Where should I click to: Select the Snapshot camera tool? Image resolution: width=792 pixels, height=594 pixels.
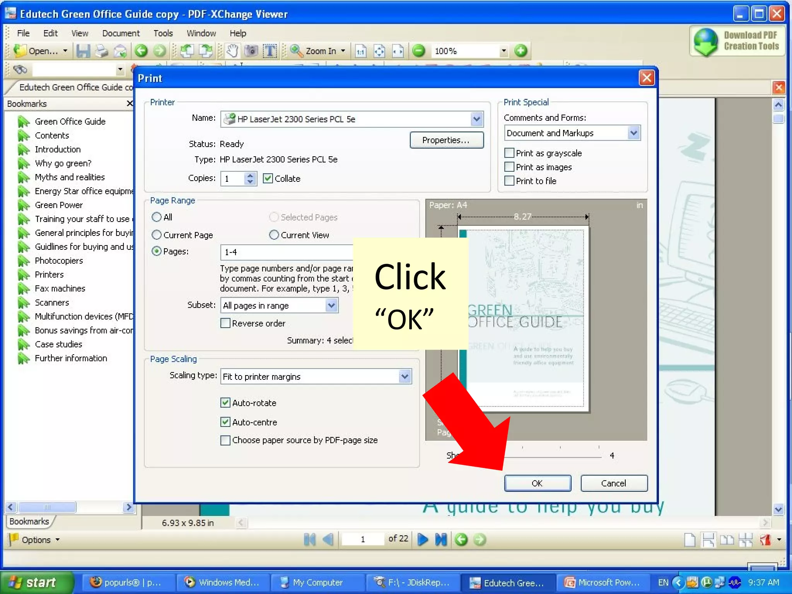(251, 51)
